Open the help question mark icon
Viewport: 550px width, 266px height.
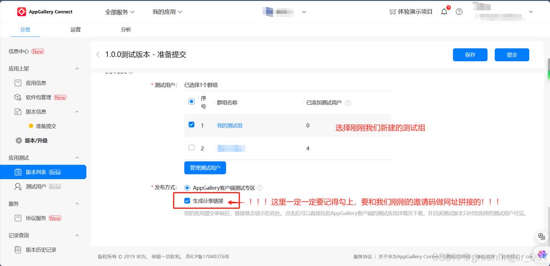coord(459,12)
